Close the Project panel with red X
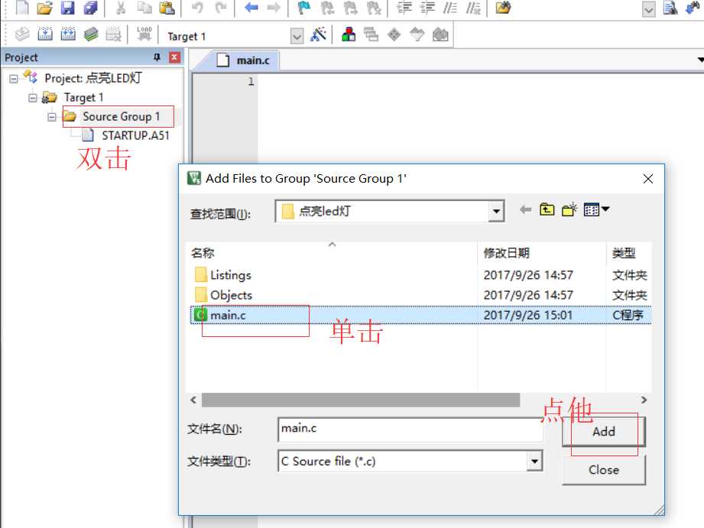Viewport: 704px width, 528px height. tap(174, 57)
